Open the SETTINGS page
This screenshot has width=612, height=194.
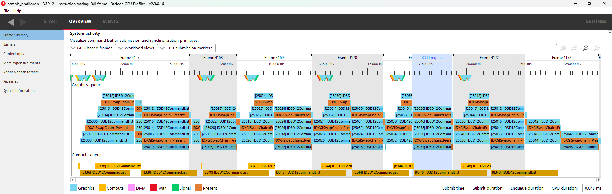click(x=596, y=21)
